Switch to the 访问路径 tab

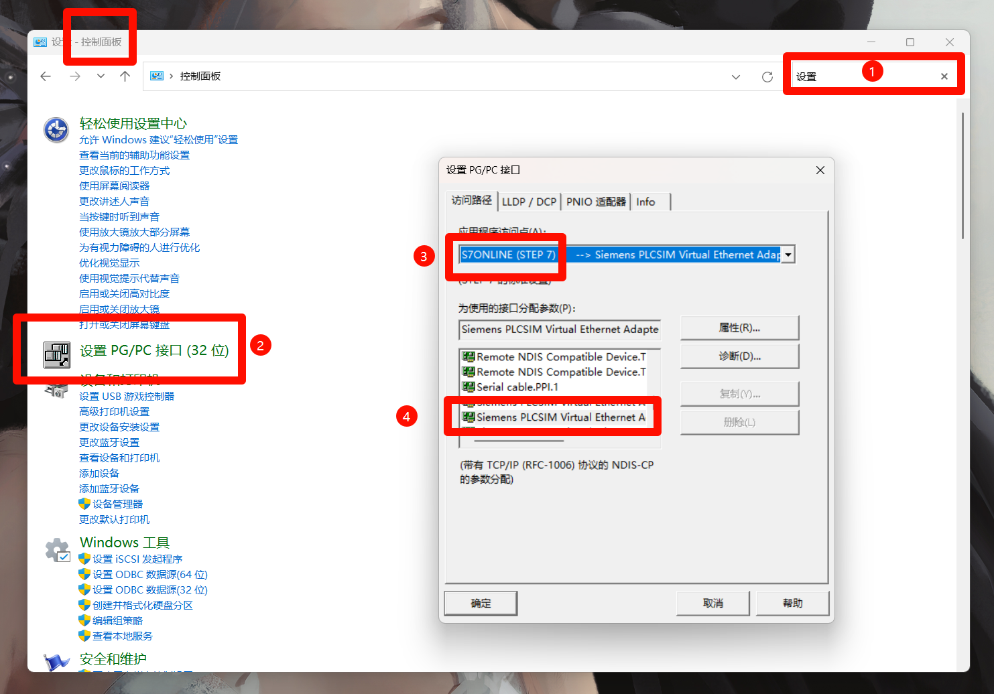(471, 200)
